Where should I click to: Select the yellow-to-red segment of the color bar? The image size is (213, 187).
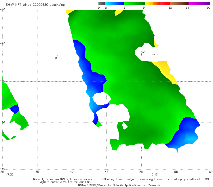click(158, 3)
